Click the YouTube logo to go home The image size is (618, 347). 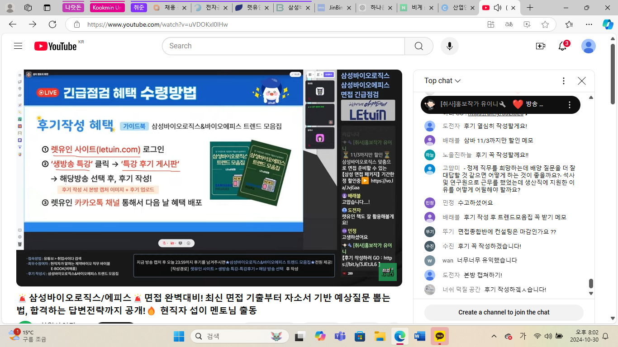click(x=55, y=46)
